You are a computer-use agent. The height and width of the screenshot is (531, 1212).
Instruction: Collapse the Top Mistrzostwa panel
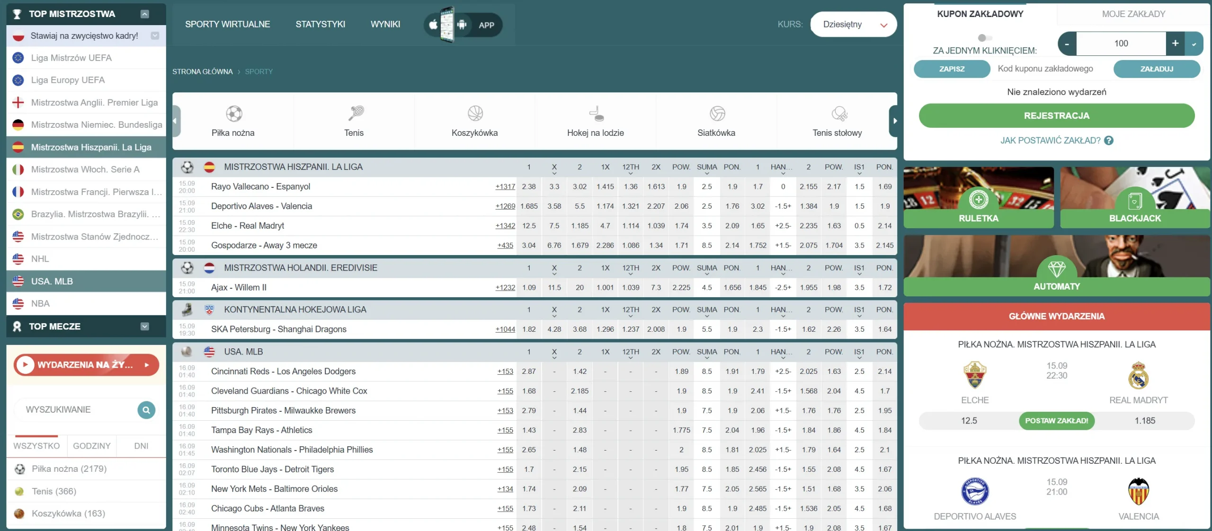(145, 14)
